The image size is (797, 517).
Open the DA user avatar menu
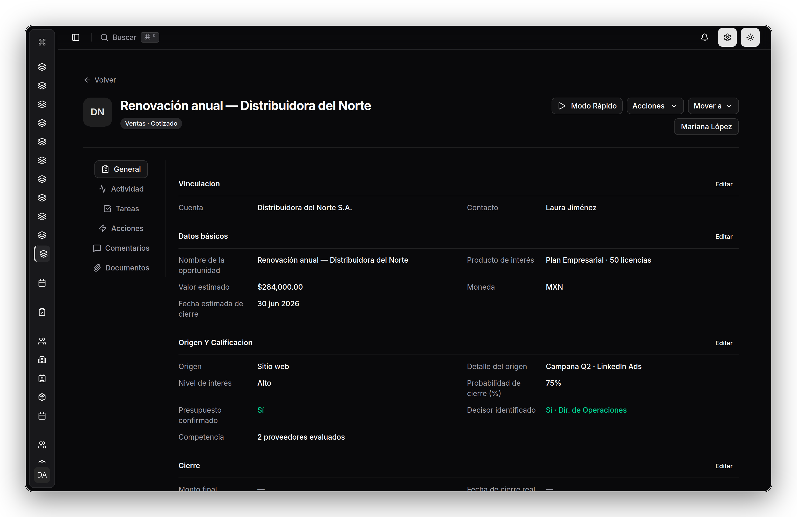pos(42,475)
